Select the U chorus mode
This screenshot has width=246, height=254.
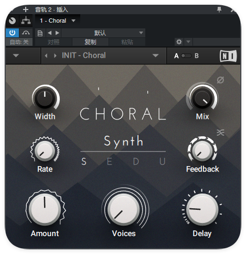click(163, 161)
